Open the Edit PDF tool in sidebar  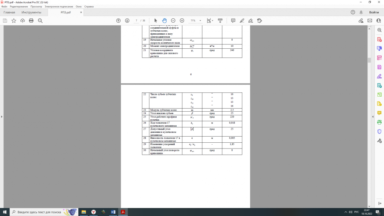379,67
